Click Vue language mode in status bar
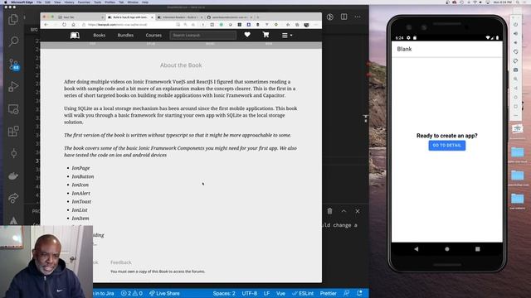The image size is (531, 298). [x=280, y=293]
